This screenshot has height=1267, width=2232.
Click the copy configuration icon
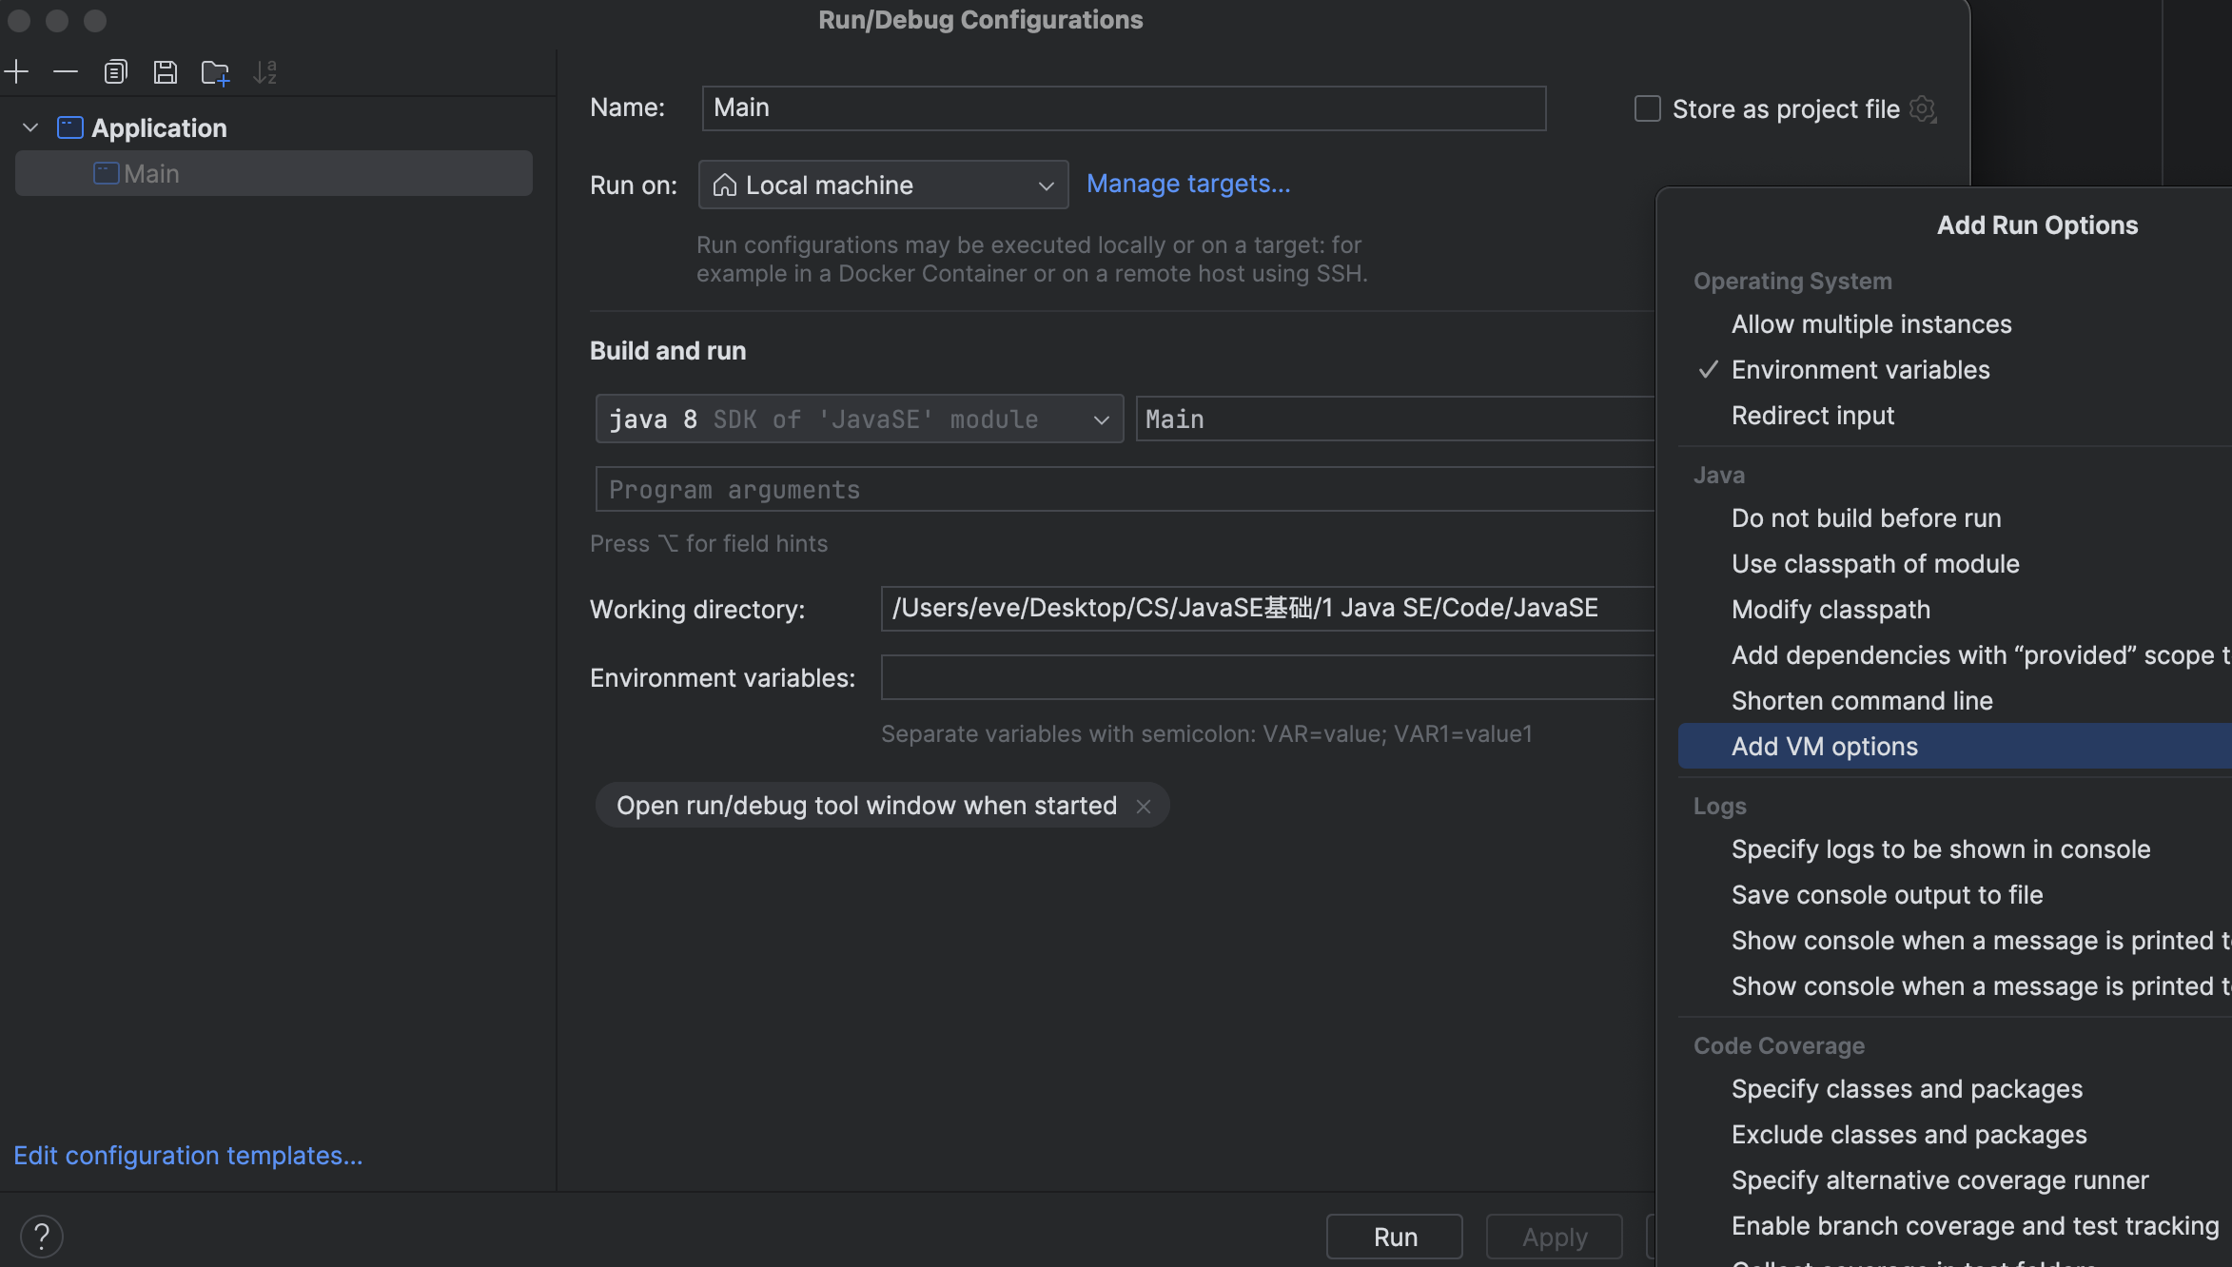pyautogui.click(x=113, y=70)
